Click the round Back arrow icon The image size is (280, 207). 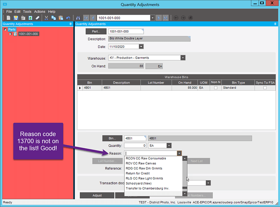(x=176, y=18)
